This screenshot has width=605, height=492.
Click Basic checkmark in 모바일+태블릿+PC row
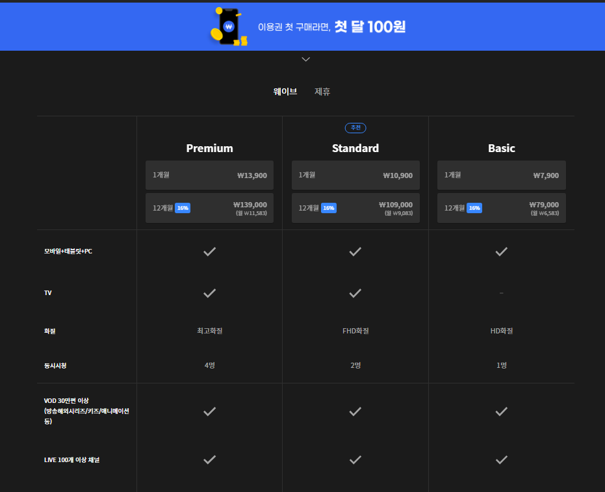pyautogui.click(x=501, y=252)
